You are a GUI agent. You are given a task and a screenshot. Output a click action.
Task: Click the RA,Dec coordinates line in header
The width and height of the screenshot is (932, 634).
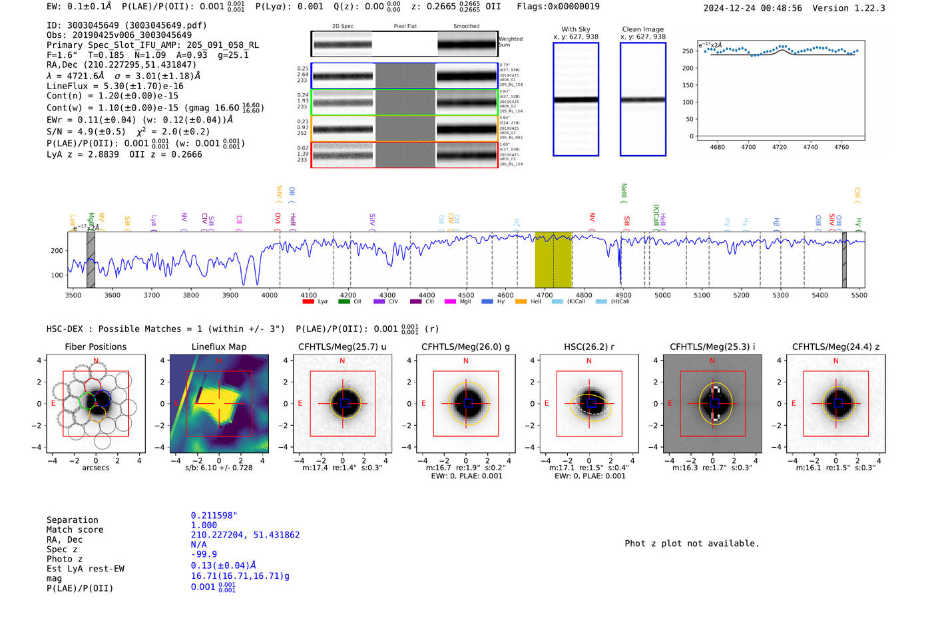(x=122, y=65)
